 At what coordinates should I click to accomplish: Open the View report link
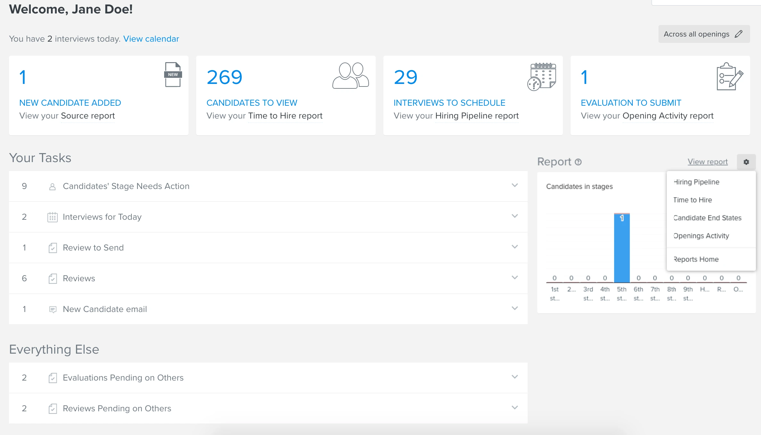[707, 162]
